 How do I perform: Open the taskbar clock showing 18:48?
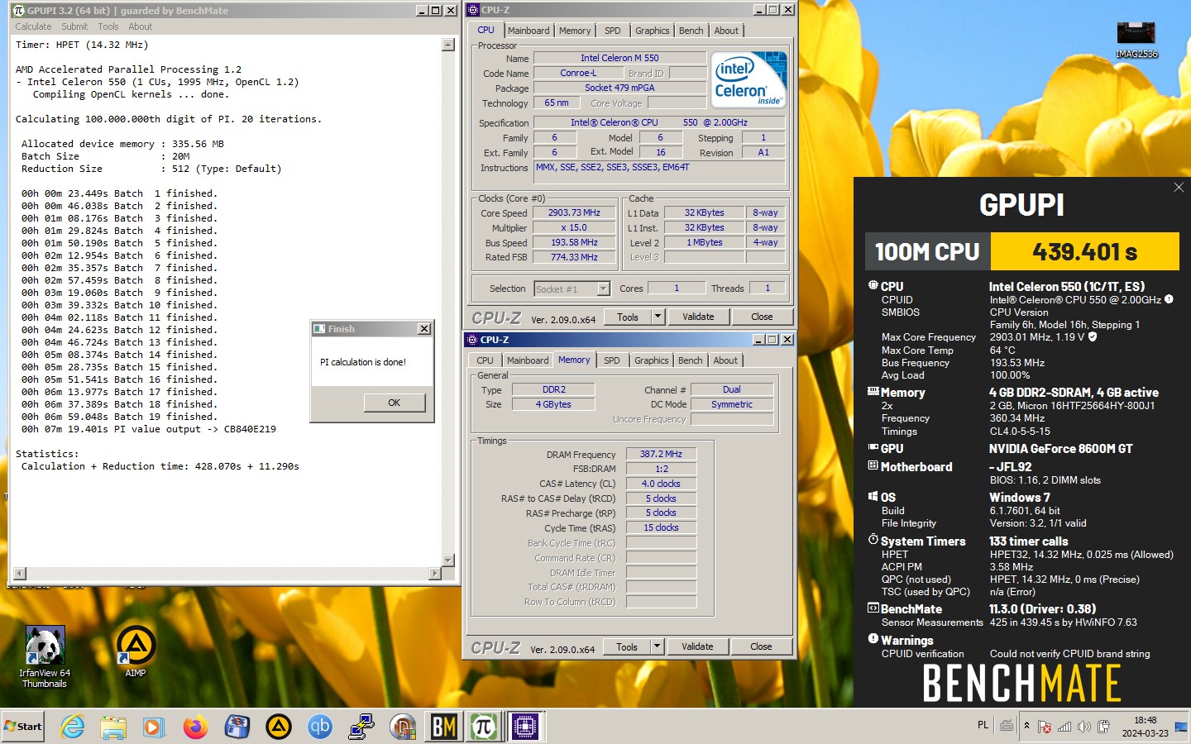[1145, 727]
